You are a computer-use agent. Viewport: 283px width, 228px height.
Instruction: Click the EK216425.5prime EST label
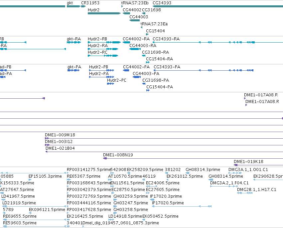85,216
